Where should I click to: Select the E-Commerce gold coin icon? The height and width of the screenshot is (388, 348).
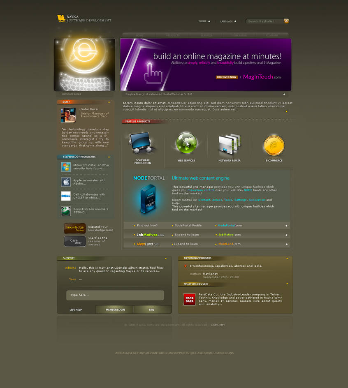274,145
